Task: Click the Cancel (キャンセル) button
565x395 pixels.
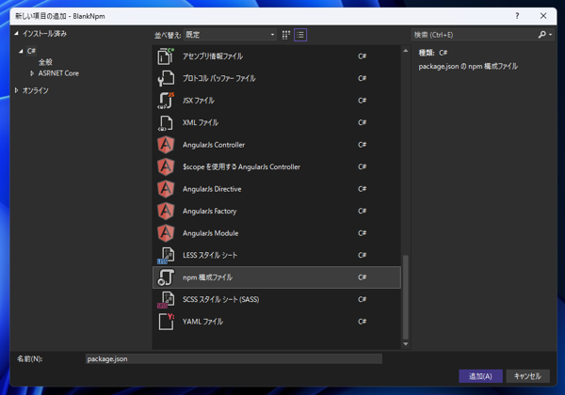Action: 527,376
